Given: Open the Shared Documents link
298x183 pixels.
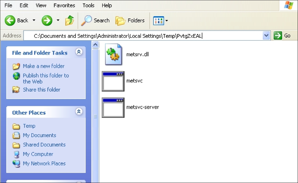Looking at the screenshot, I should click(44, 145).
